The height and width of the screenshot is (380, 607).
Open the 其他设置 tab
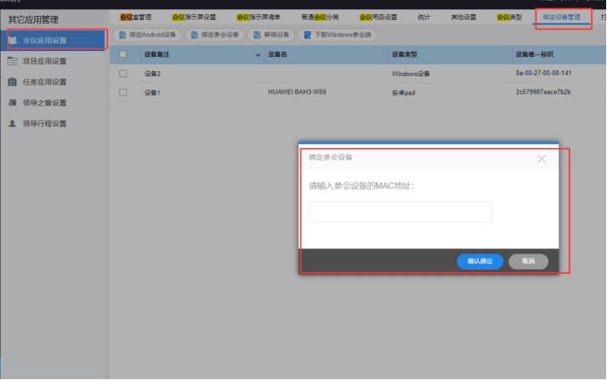(463, 17)
